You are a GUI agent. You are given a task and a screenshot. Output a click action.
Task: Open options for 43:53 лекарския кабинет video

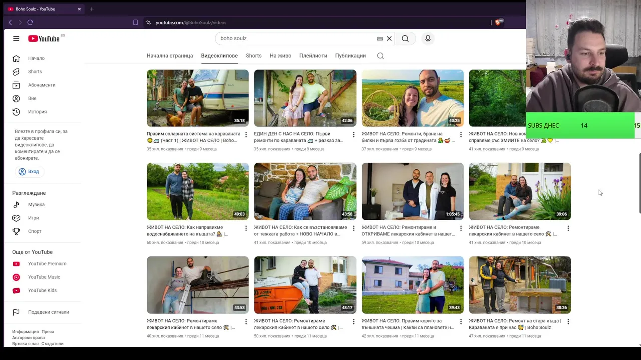(246, 322)
